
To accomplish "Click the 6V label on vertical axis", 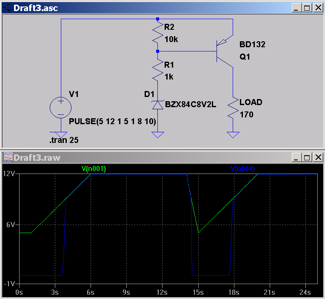I will coord(10,225).
